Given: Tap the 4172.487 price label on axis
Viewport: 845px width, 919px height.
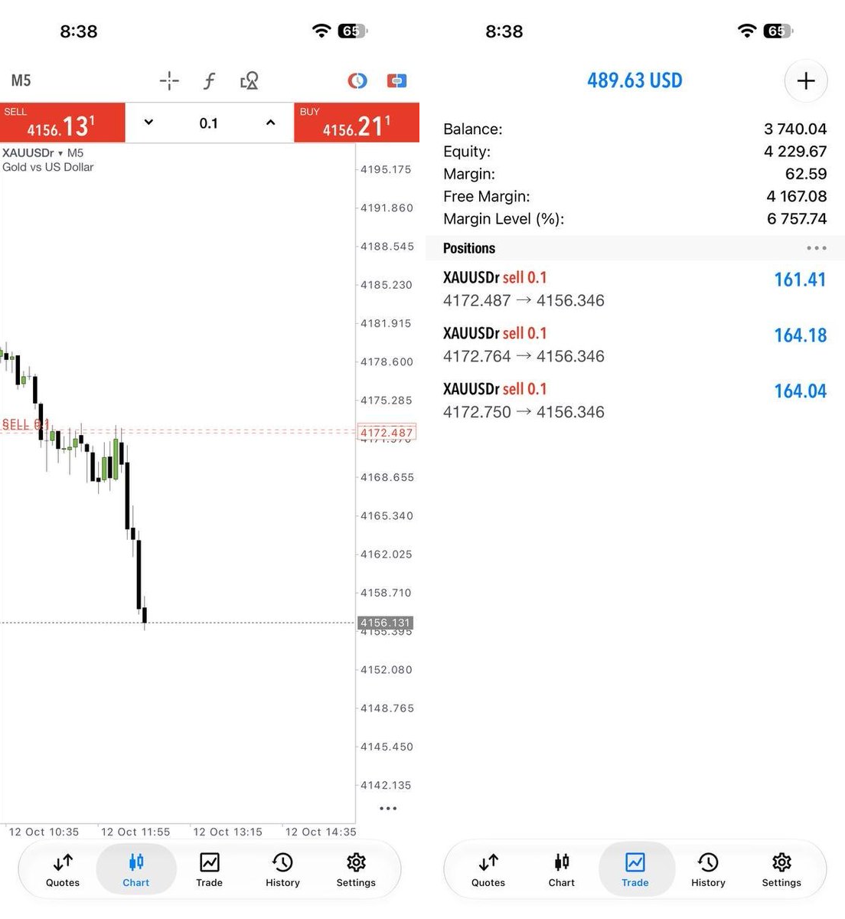Looking at the screenshot, I should [387, 433].
